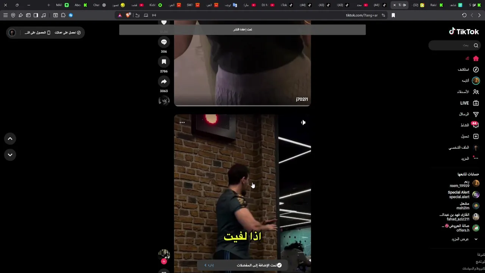
Task: Click the Brave rewards triangle icon
Action: 120,15
